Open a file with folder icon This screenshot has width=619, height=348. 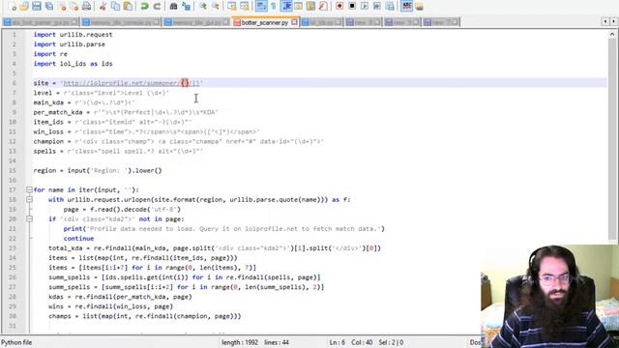pyautogui.click(x=24, y=6)
